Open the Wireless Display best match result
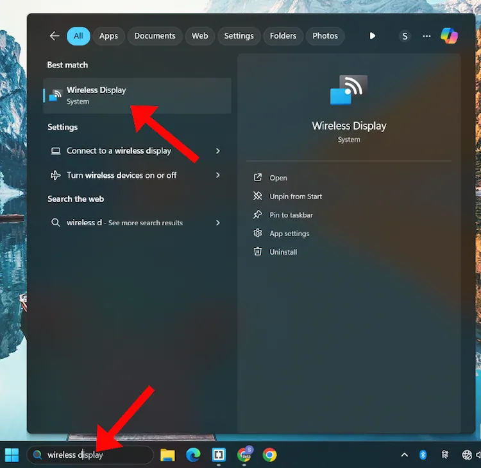The width and height of the screenshot is (481, 468). click(x=137, y=96)
